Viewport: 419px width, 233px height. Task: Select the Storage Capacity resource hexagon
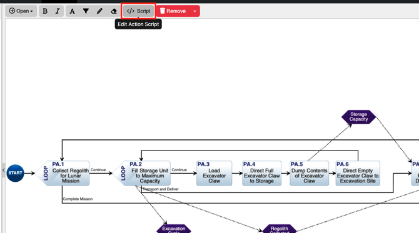click(x=358, y=117)
